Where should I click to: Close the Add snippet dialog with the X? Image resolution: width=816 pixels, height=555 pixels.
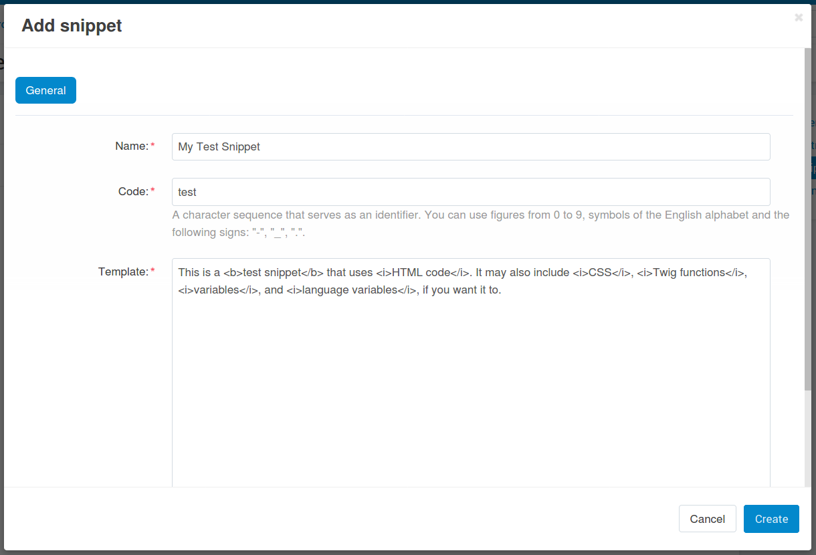tap(799, 17)
